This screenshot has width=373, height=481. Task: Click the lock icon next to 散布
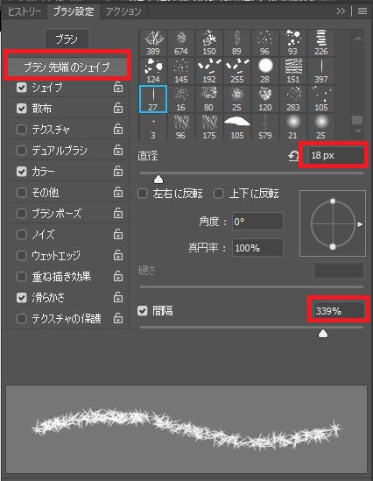118,108
